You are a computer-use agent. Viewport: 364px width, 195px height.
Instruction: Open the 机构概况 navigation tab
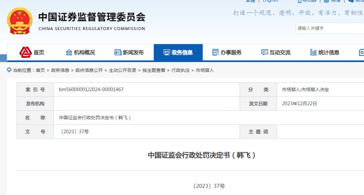pyautogui.click(x=80, y=53)
